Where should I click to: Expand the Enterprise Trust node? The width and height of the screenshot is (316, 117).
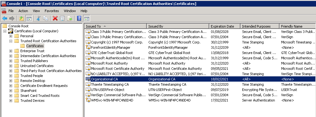11,51
